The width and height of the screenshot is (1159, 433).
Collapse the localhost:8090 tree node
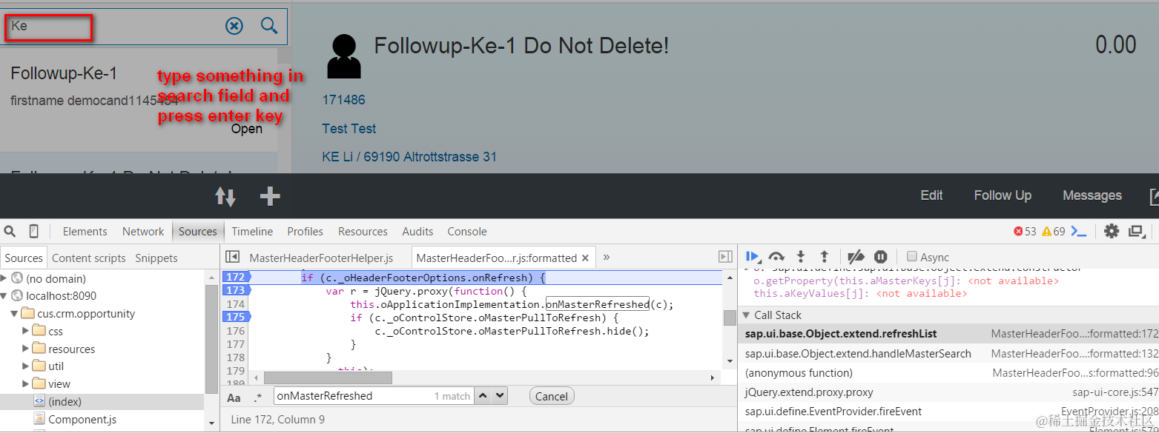point(4,296)
